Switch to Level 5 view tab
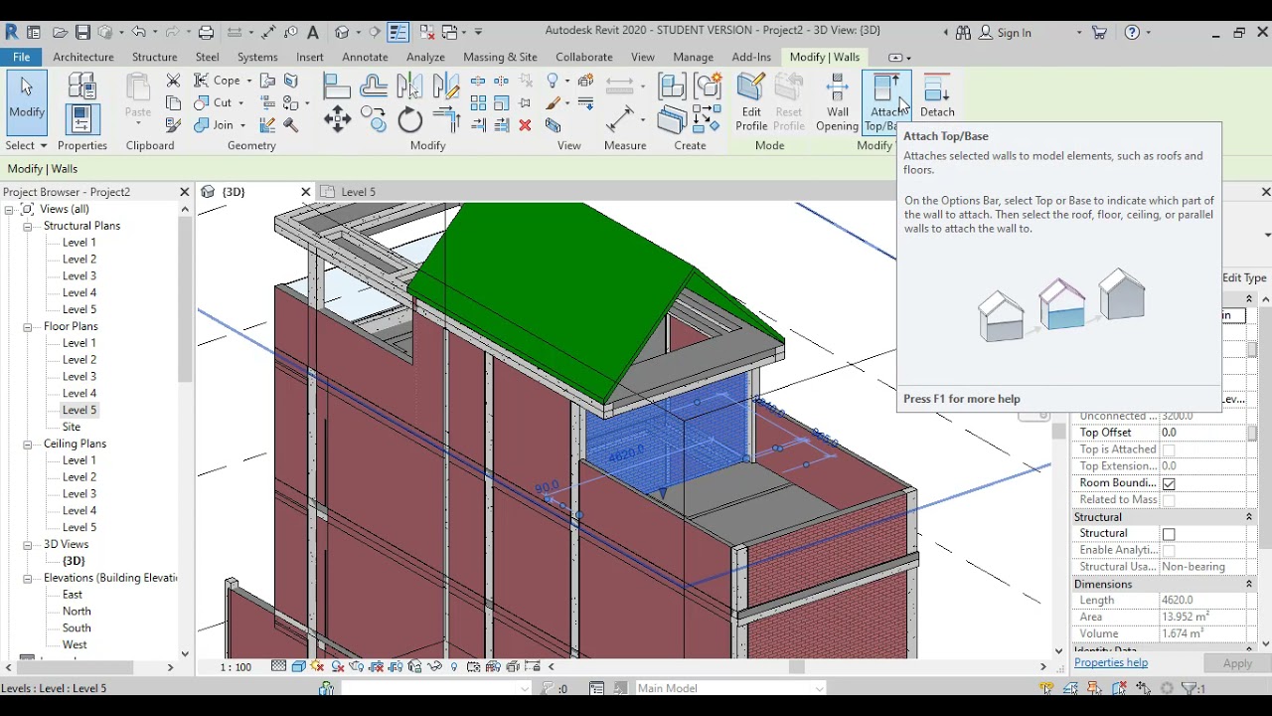Viewport: 1272px width, 716px height. 358,192
